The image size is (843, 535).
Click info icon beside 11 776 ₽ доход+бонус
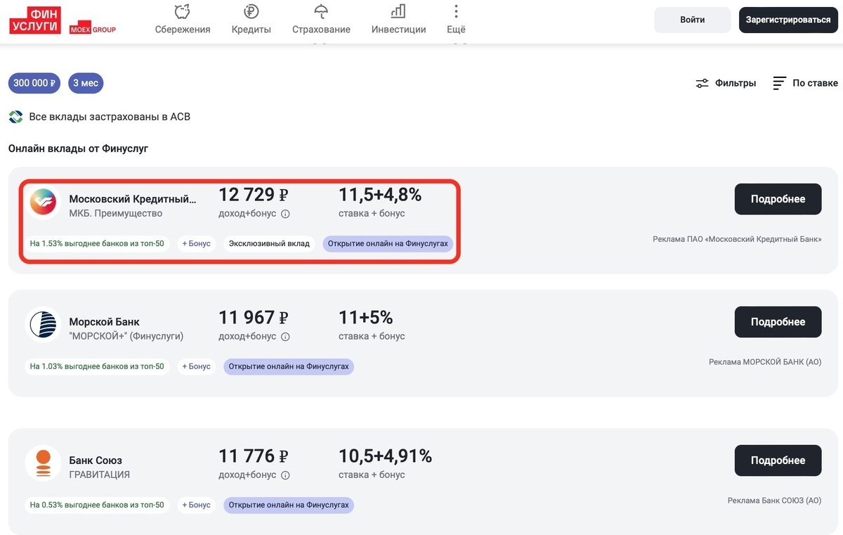click(285, 475)
